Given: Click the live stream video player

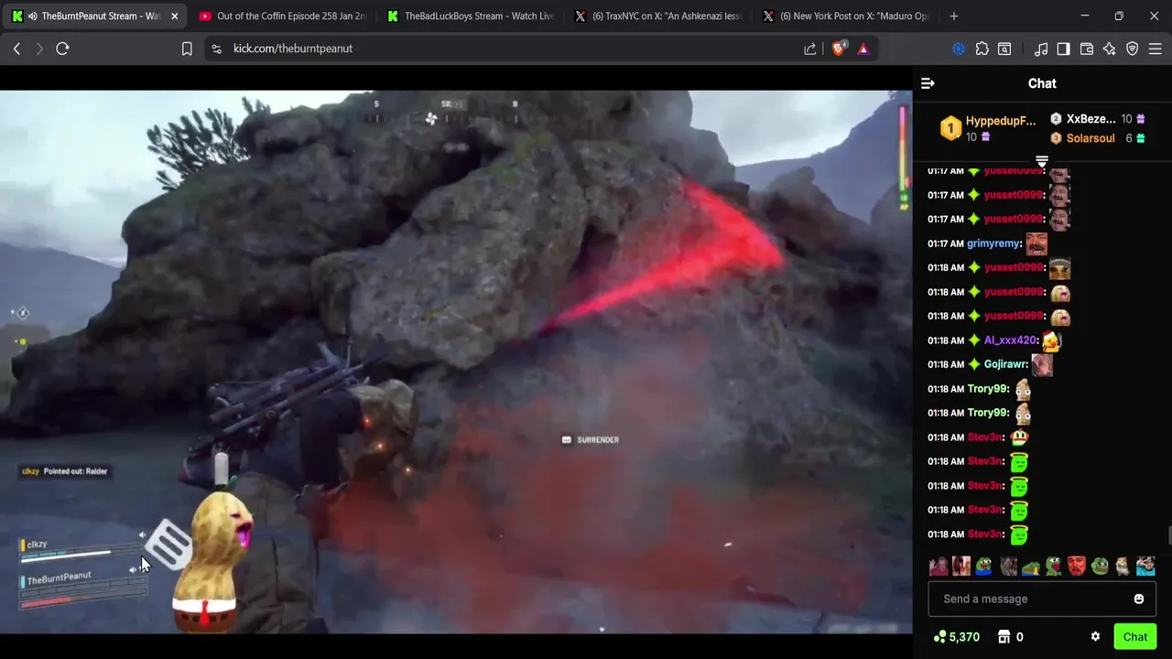Looking at the screenshot, I should point(456,362).
